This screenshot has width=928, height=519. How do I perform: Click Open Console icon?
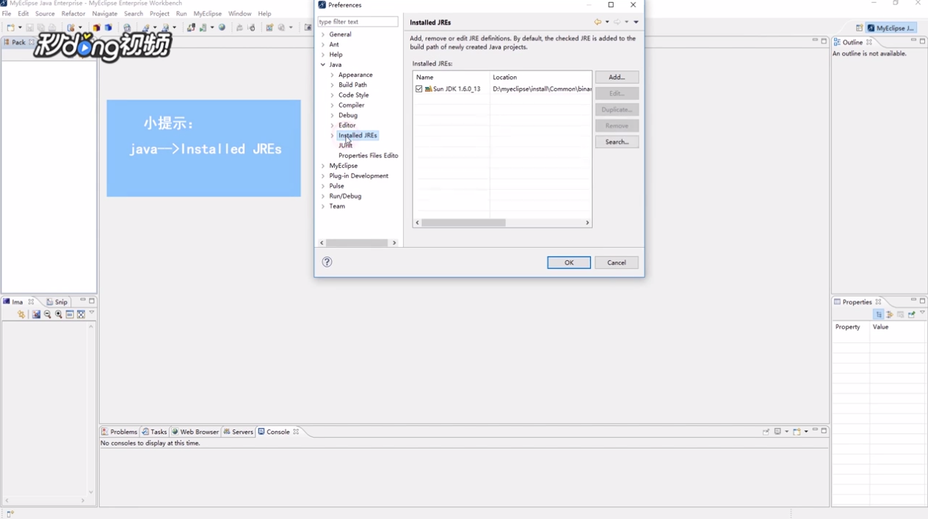(x=797, y=432)
